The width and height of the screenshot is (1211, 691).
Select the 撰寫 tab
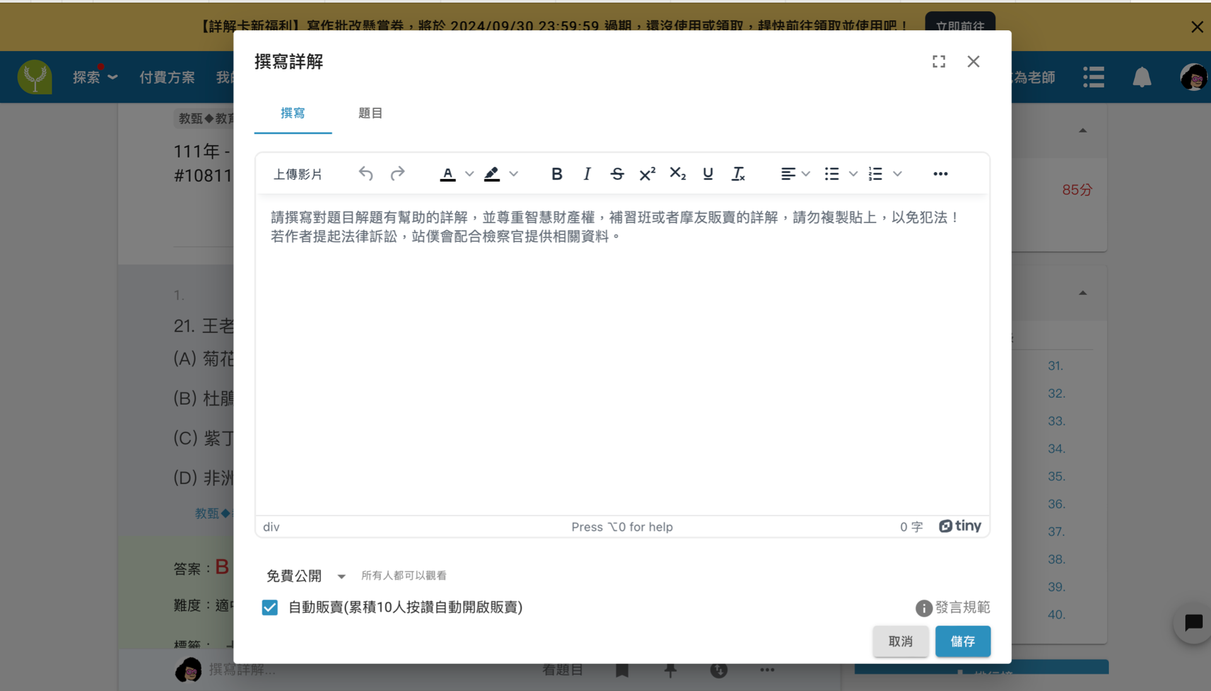click(293, 113)
